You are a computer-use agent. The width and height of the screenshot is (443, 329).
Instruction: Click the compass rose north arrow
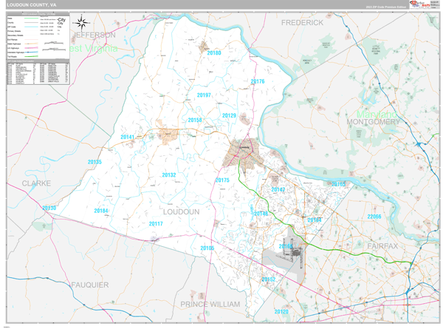point(81,24)
